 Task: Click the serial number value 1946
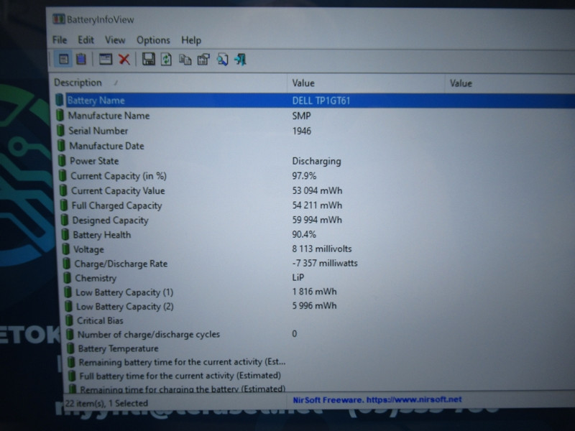pos(301,131)
